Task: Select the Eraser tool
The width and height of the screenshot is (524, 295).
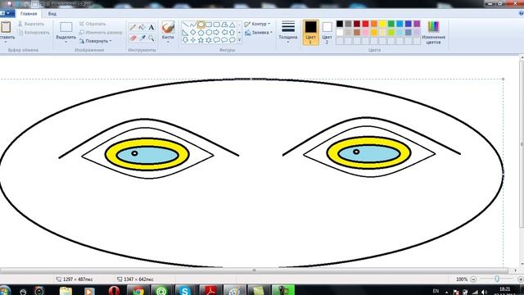Action: pos(133,38)
